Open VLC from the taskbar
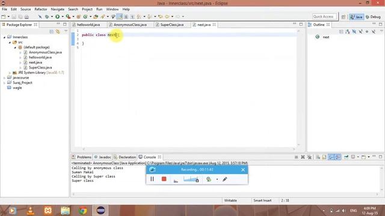The image size is (385, 216). pyautogui.click(x=30, y=211)
